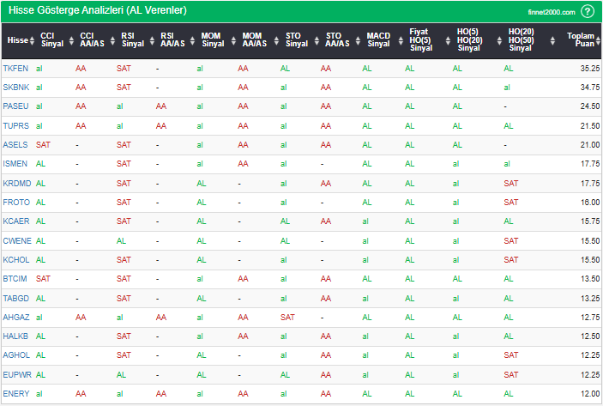The image size is (603, 406).
Task: Sort by HO(20) HO(50) Sinyal header
Action: (521, 39)
